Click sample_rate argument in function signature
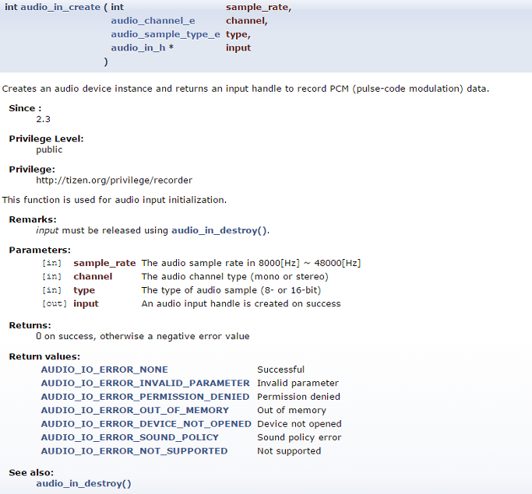This screenshot has height=494, width=532. tap(259, 8)
